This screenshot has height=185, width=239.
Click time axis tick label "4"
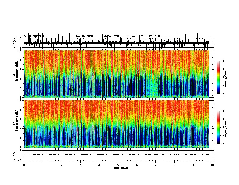click(x=99, y=165)
